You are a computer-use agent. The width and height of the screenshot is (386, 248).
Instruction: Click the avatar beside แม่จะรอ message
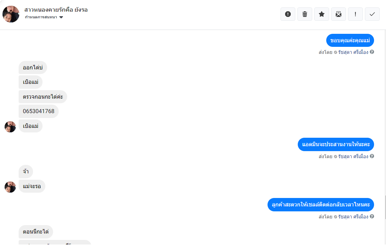10,187
